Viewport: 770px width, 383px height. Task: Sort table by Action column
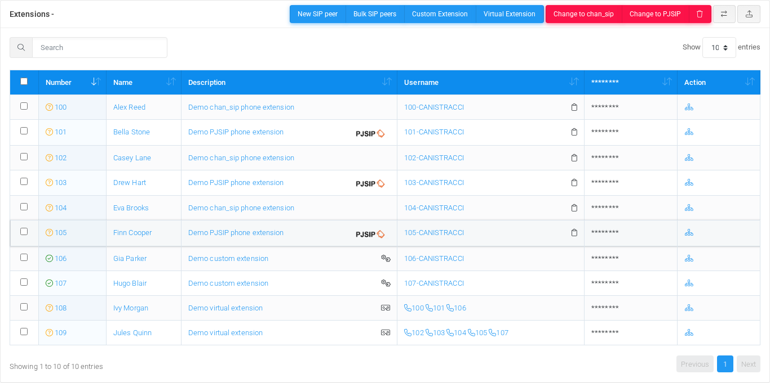[719, 83]
